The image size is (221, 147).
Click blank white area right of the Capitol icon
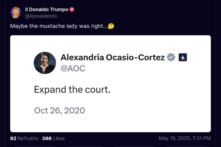click(199, 57)
